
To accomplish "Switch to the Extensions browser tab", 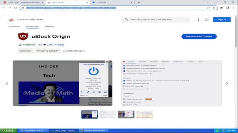I will pyautogui.click(x=112, y=3).
